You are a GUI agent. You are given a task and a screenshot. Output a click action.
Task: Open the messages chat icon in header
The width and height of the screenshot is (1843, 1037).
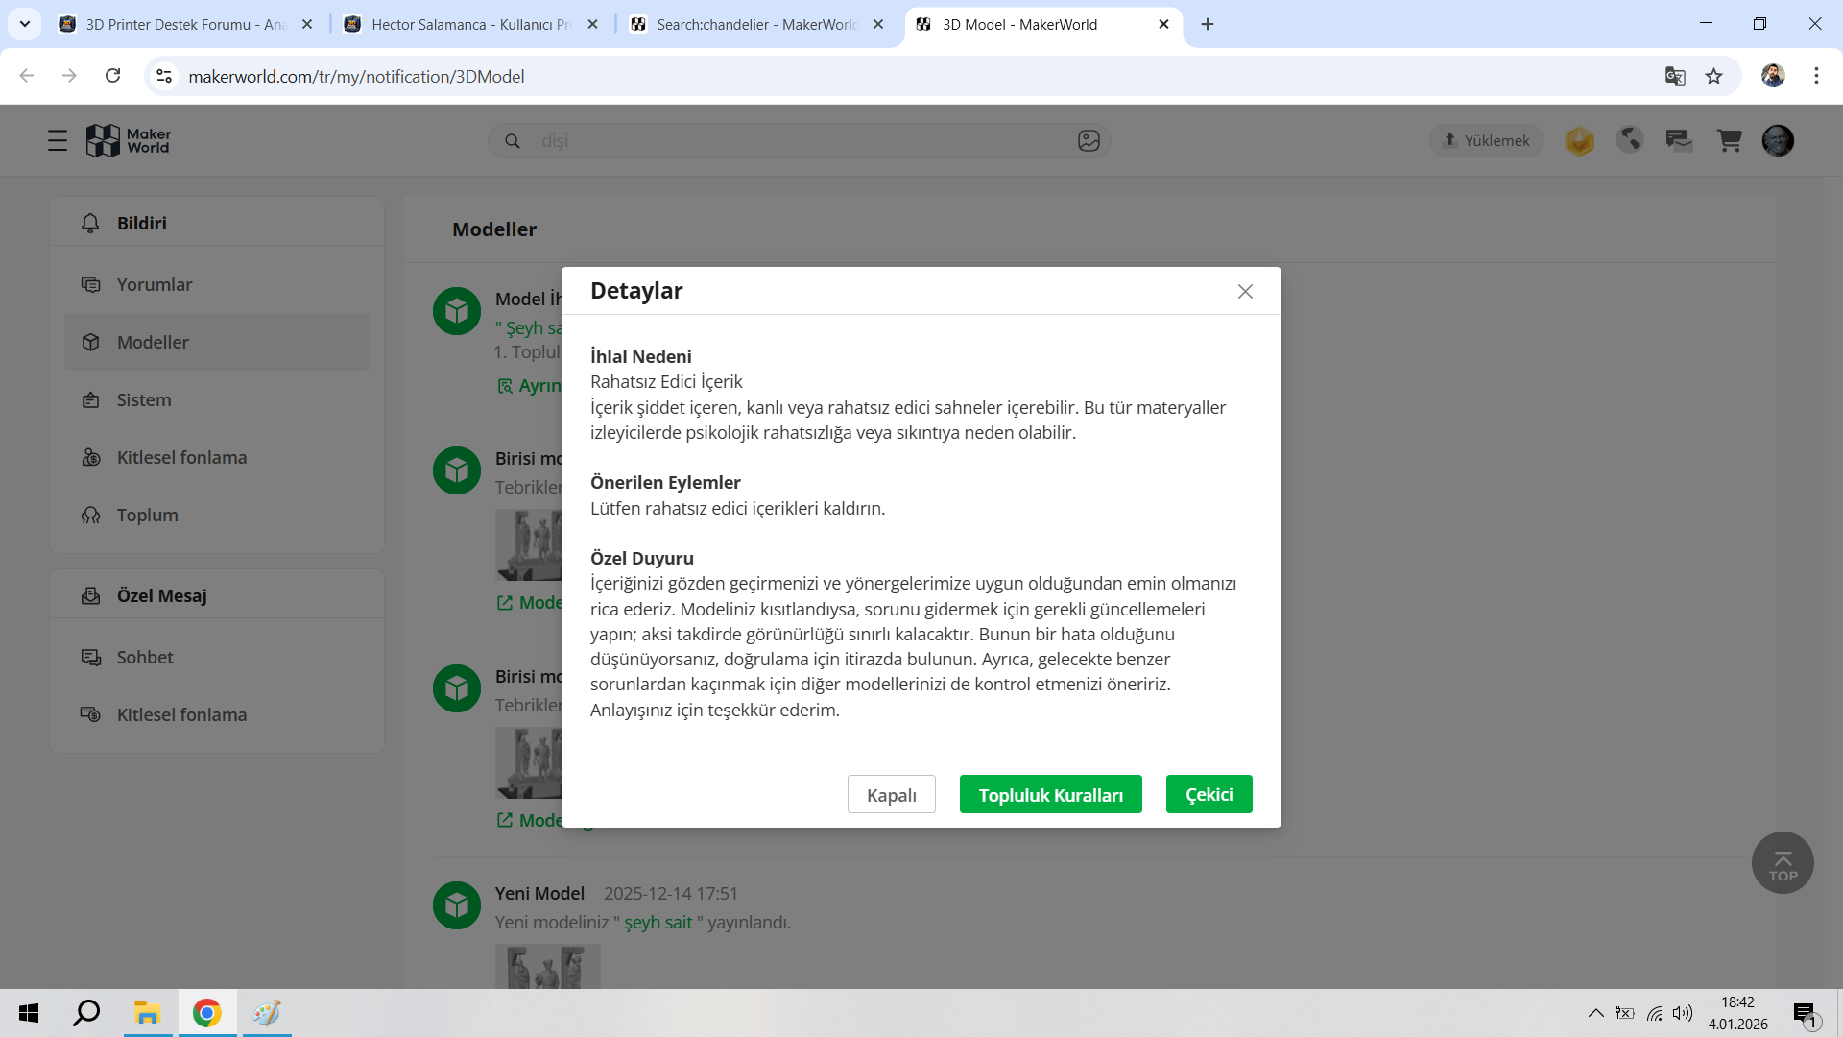click(1679, 141)
